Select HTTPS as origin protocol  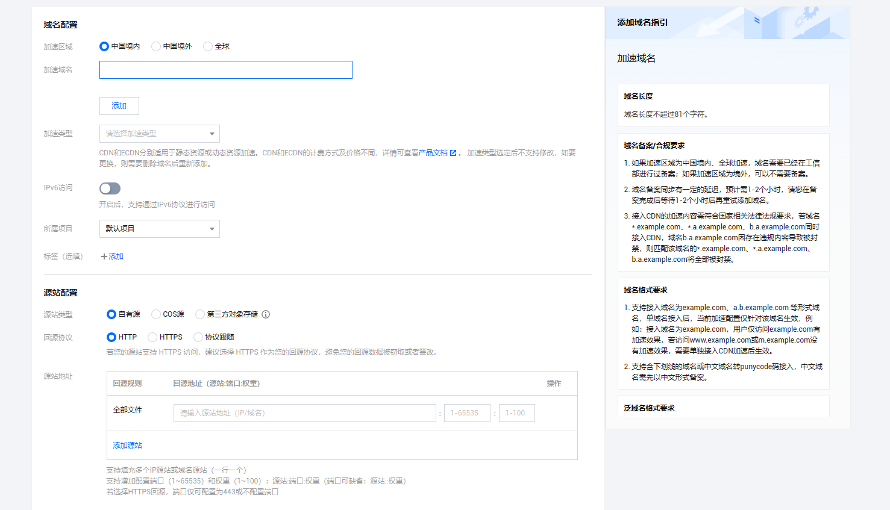[152, 337]
